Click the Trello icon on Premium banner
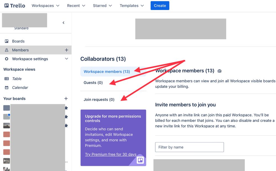The image size is (276, 171). (x=140, y=160)
